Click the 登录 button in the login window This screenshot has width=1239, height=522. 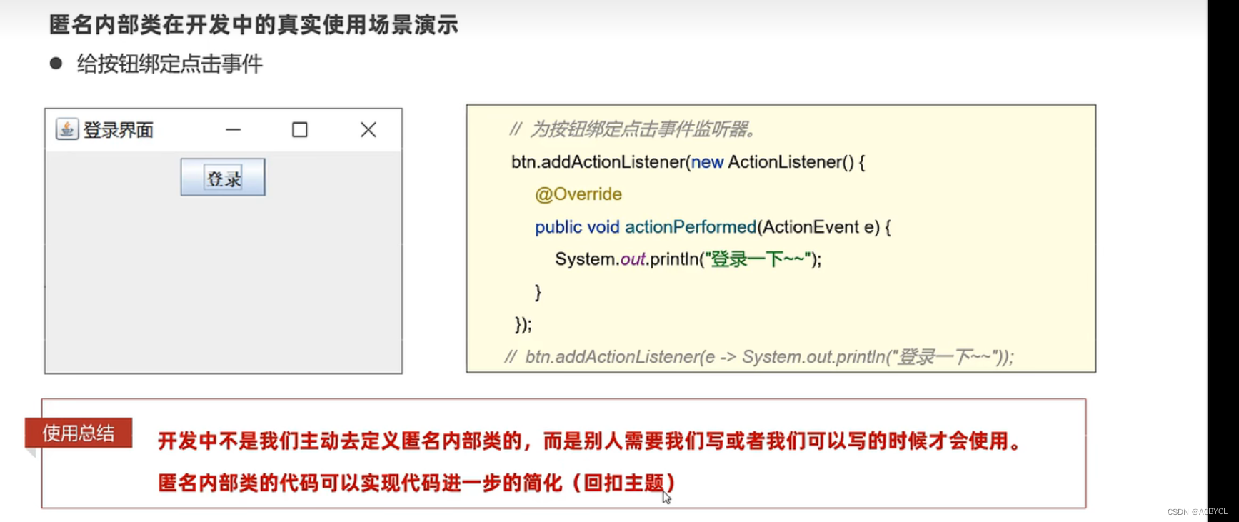pos(223,177)
